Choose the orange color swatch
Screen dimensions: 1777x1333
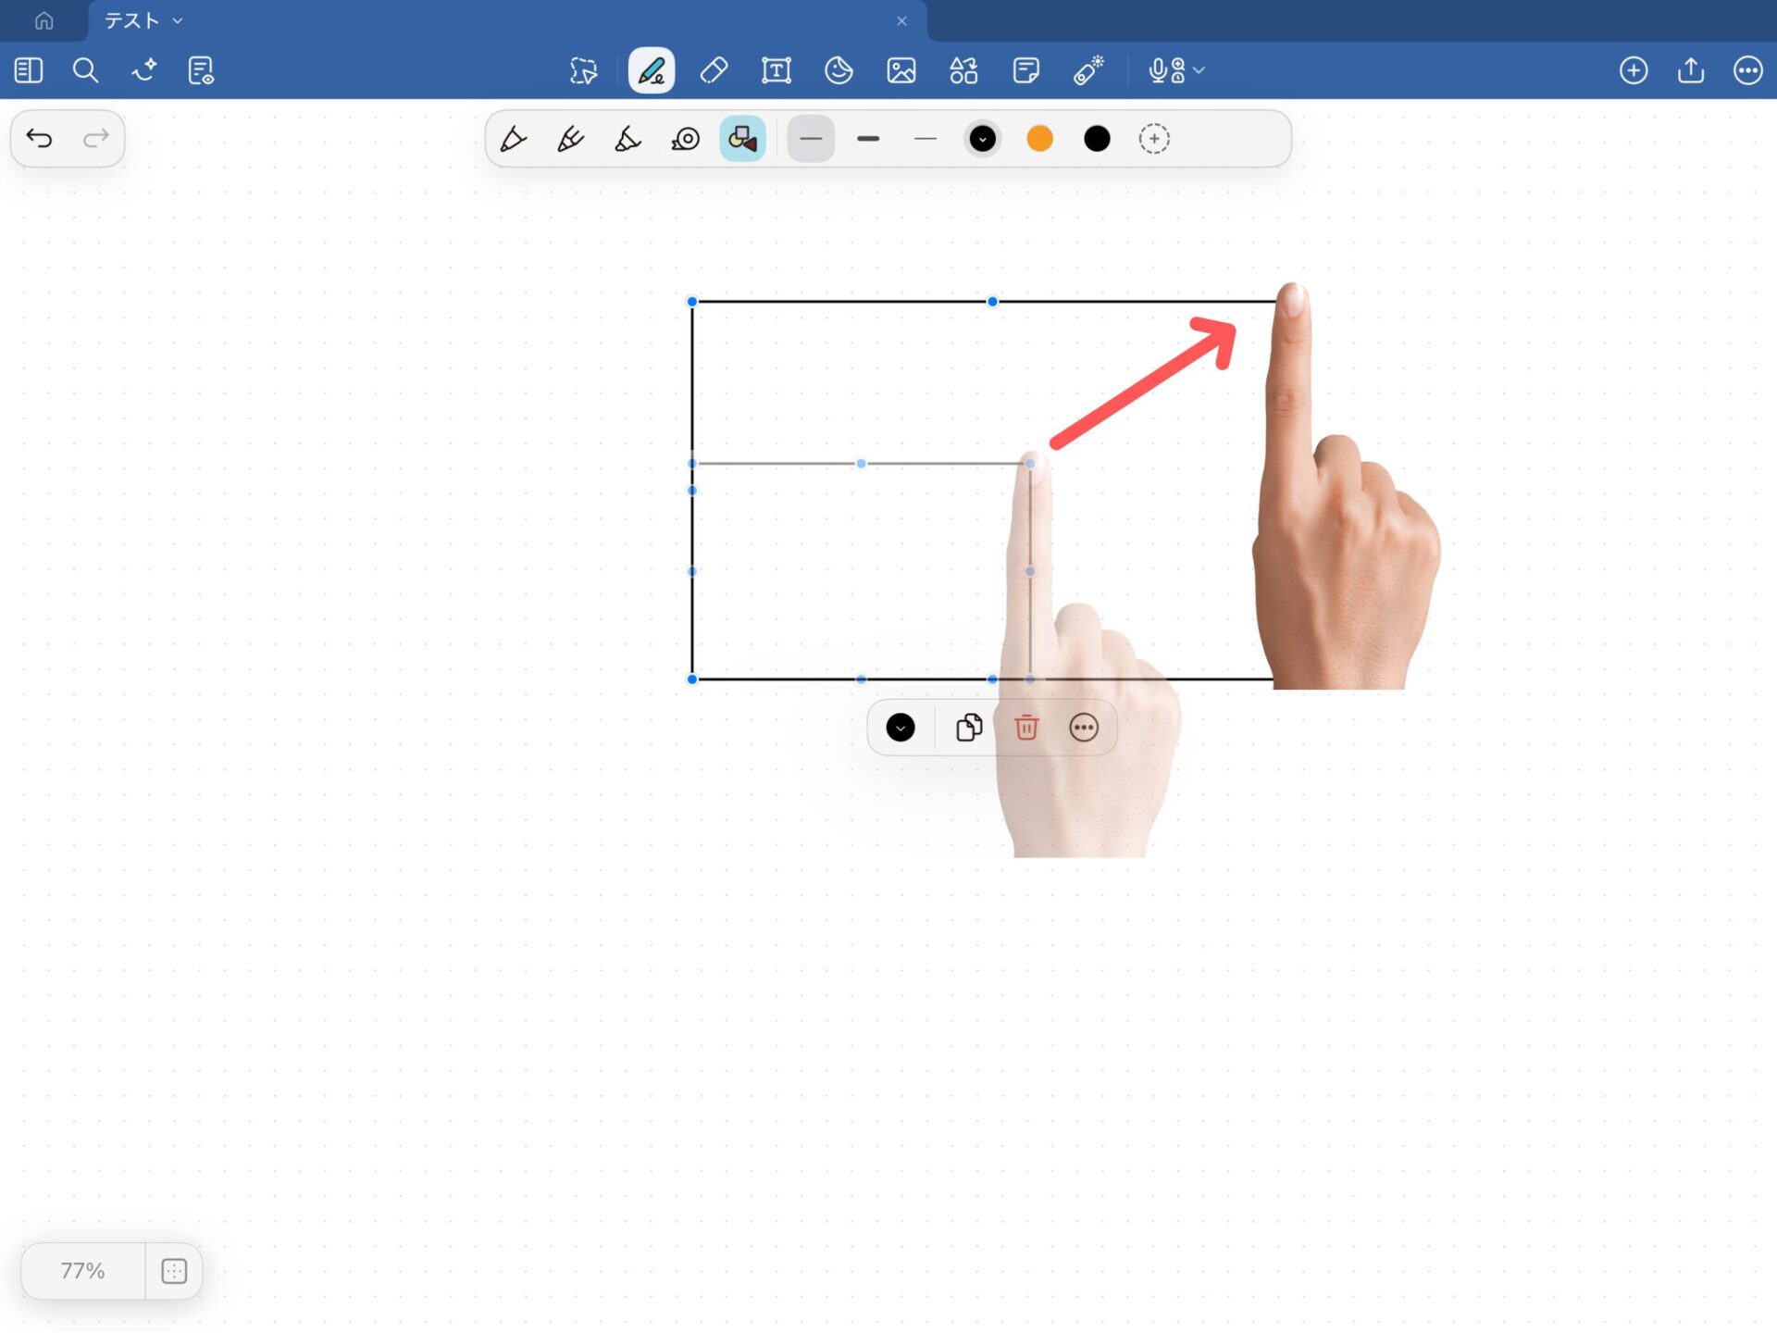[1039, 139]
